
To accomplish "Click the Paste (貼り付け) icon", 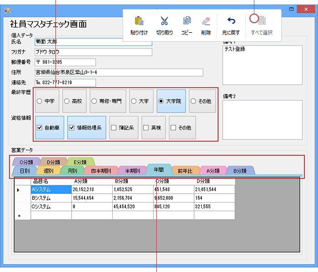I will tap(139, 21).
